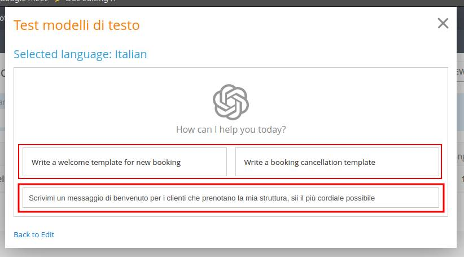The image size is (464, 257).
Task: Click the gap between the two template suggestions
Action: (x=231, y=162)
